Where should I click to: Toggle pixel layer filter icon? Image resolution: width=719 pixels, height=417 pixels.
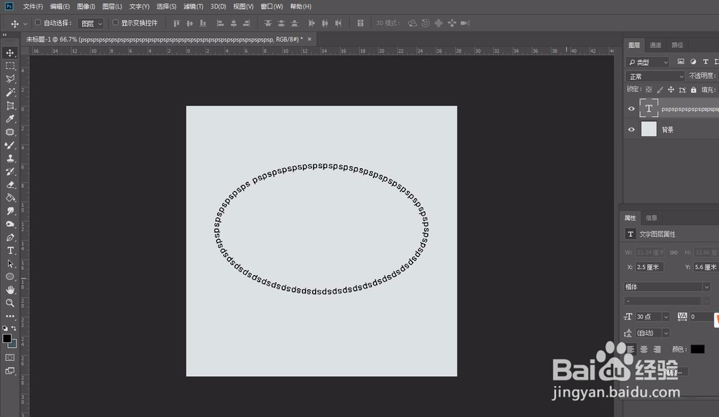tap(681, 62)
